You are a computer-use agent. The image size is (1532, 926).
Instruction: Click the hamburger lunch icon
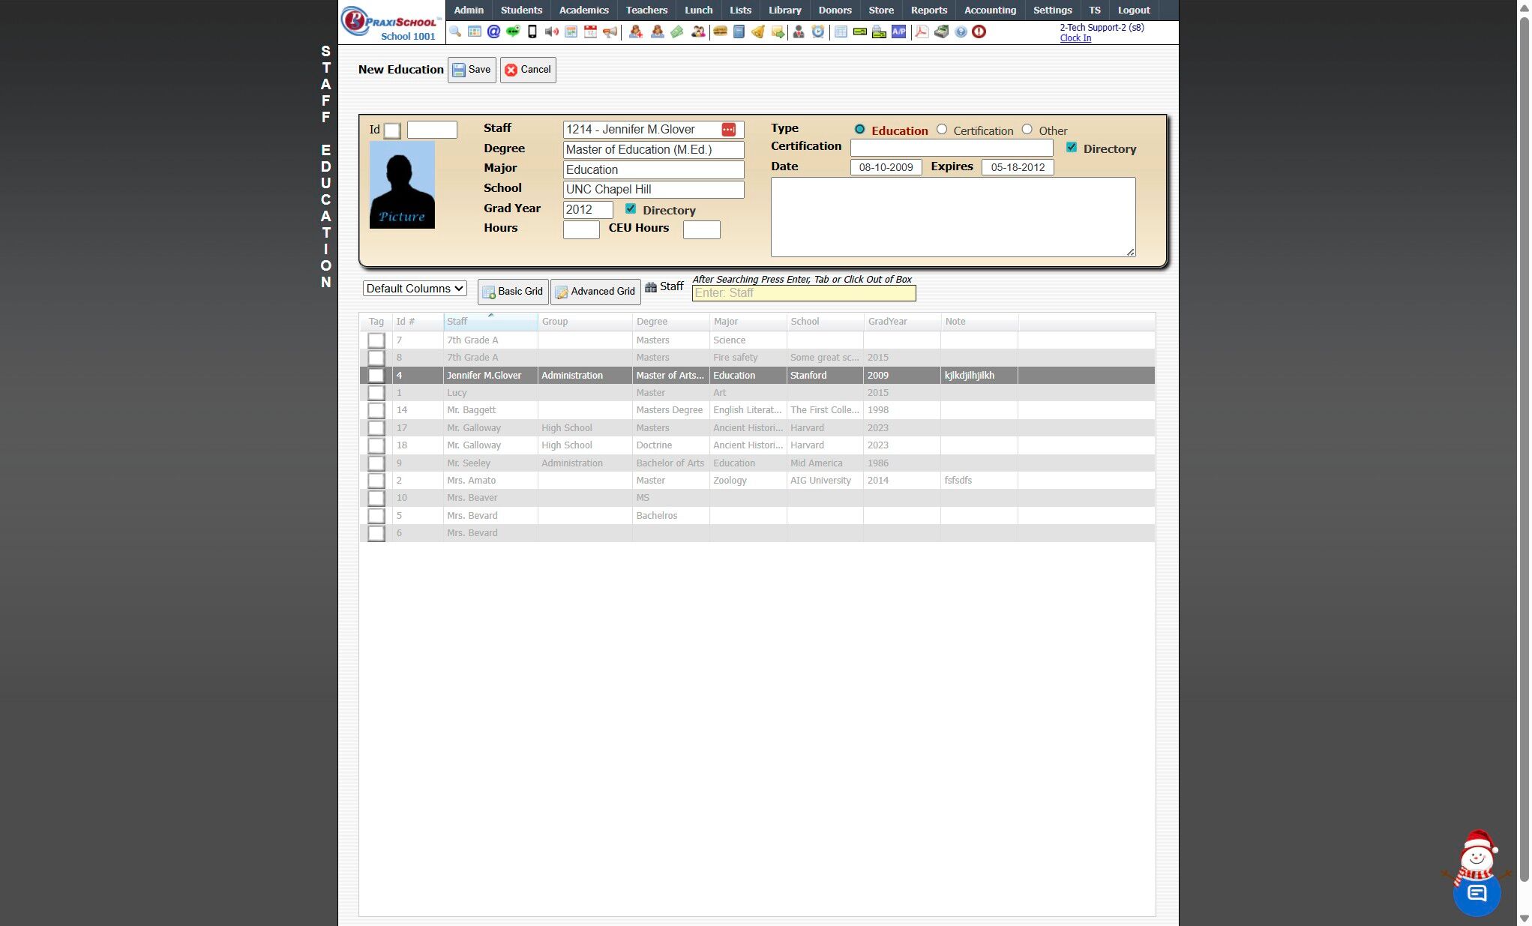[720, 31]
